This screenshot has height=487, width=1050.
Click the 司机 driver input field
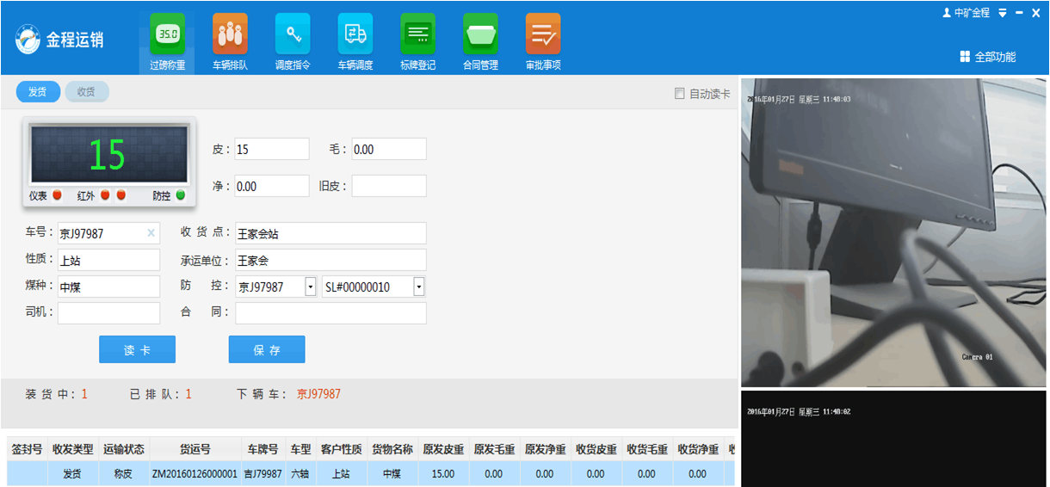[x=108, y=313]
